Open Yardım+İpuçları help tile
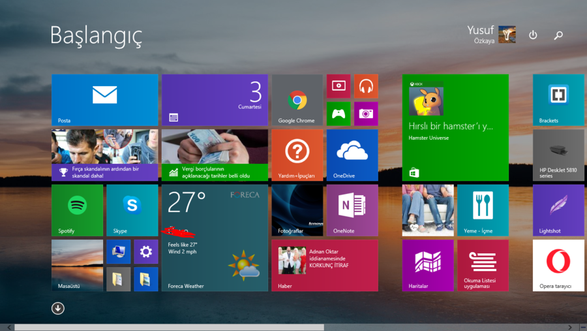This screenshot has width=587, height=331. (x=297, y=155)
